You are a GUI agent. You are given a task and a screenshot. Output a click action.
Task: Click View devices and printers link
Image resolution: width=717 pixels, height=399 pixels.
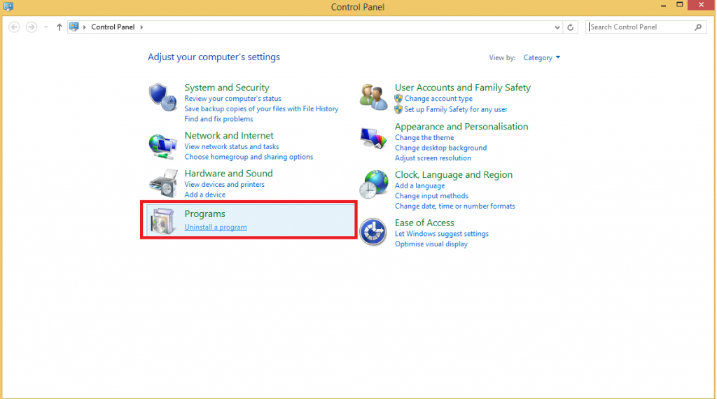[224, 184]
